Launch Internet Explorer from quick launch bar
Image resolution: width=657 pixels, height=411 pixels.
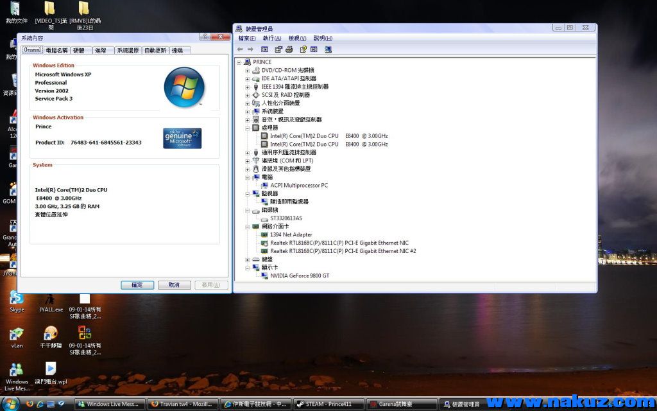(40, 405)
